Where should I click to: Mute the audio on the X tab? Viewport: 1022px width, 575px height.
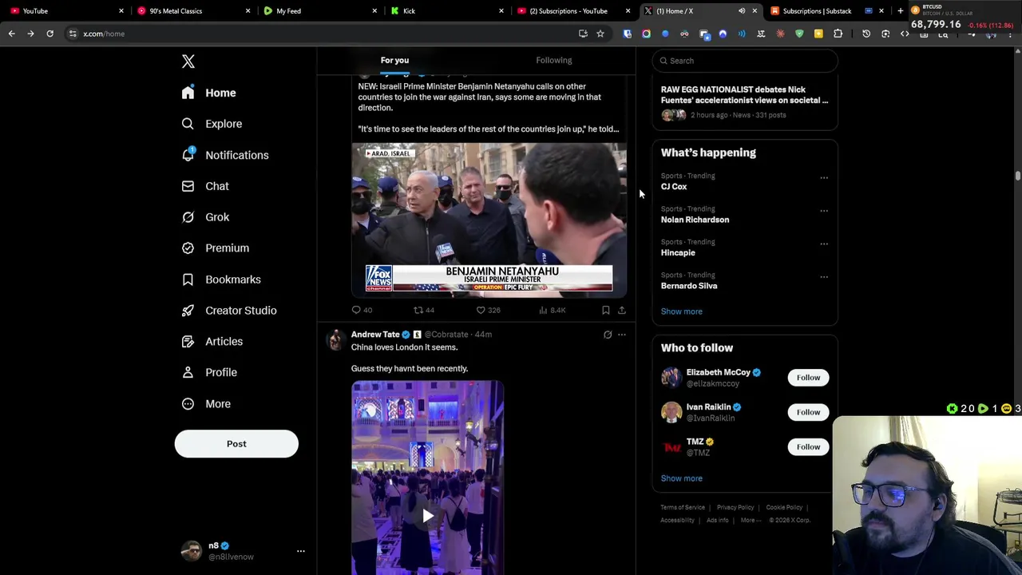tap(742, 11)
